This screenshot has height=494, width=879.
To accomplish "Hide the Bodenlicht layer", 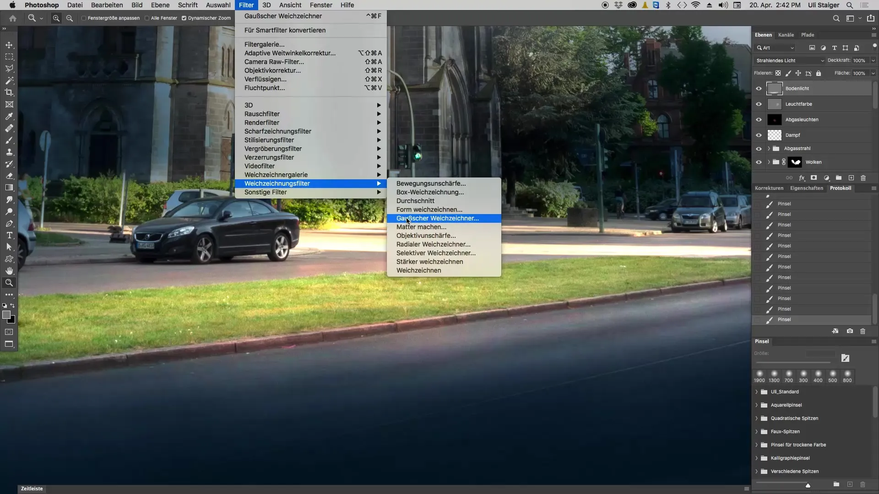I will pos(759,89).
